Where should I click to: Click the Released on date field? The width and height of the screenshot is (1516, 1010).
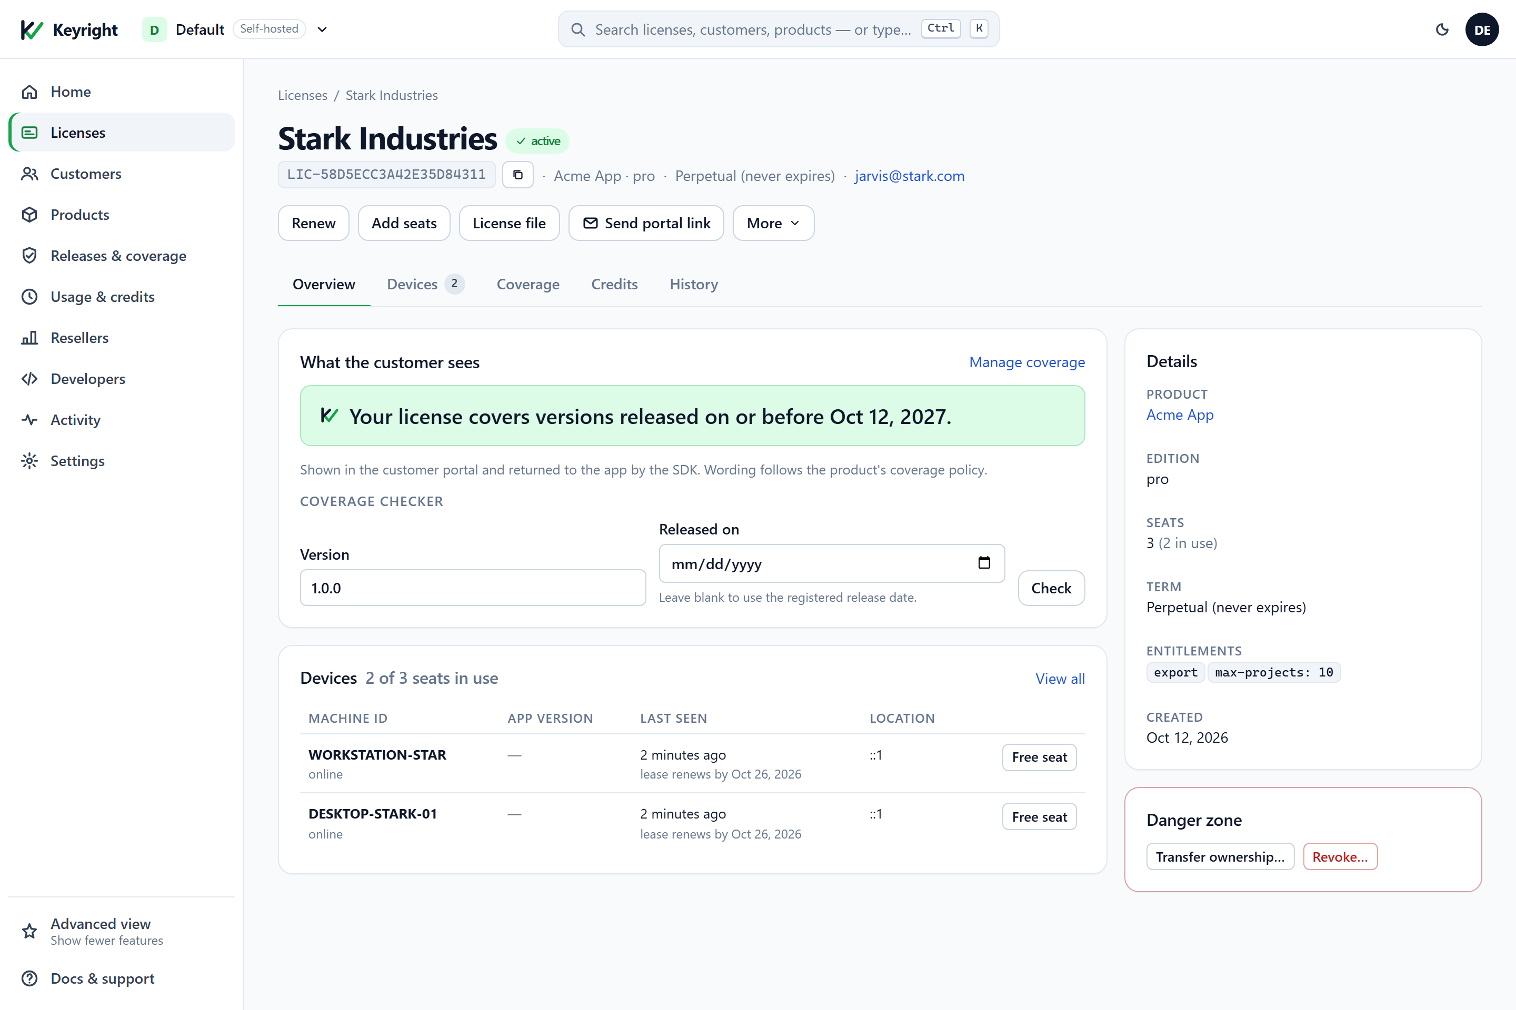click(832, 563)
